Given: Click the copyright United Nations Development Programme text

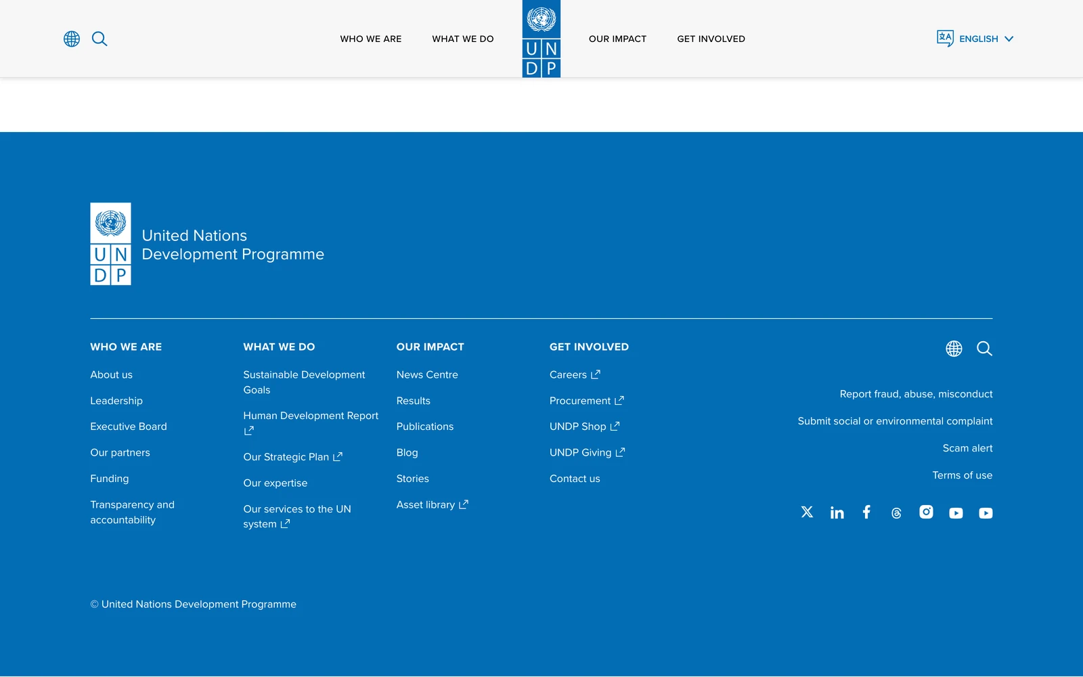Looking at the screenshot, I should tap(193, 604).
